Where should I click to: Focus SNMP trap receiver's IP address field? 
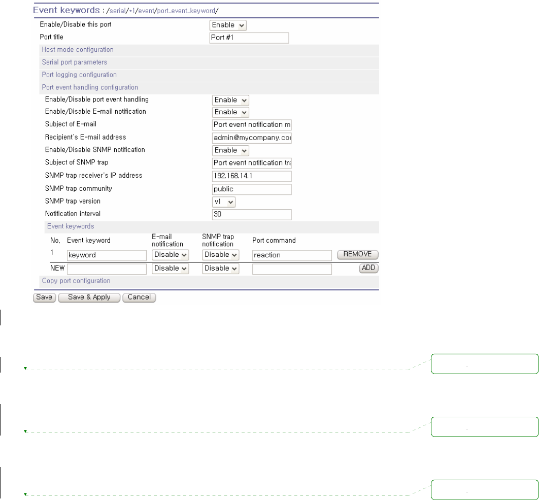(252, 176)
